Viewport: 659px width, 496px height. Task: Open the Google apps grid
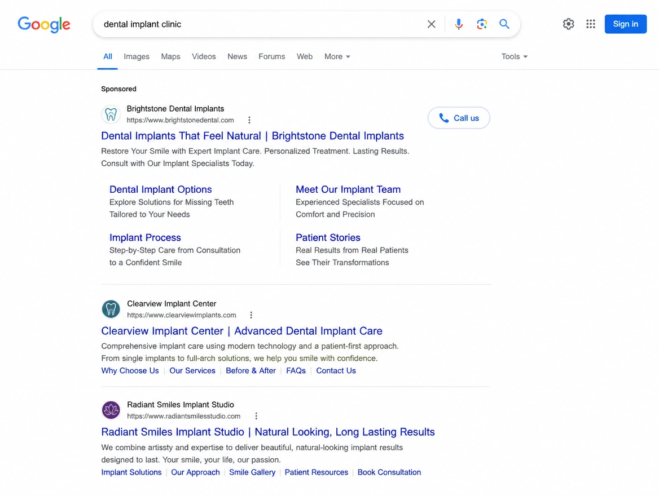pos(591,24)
